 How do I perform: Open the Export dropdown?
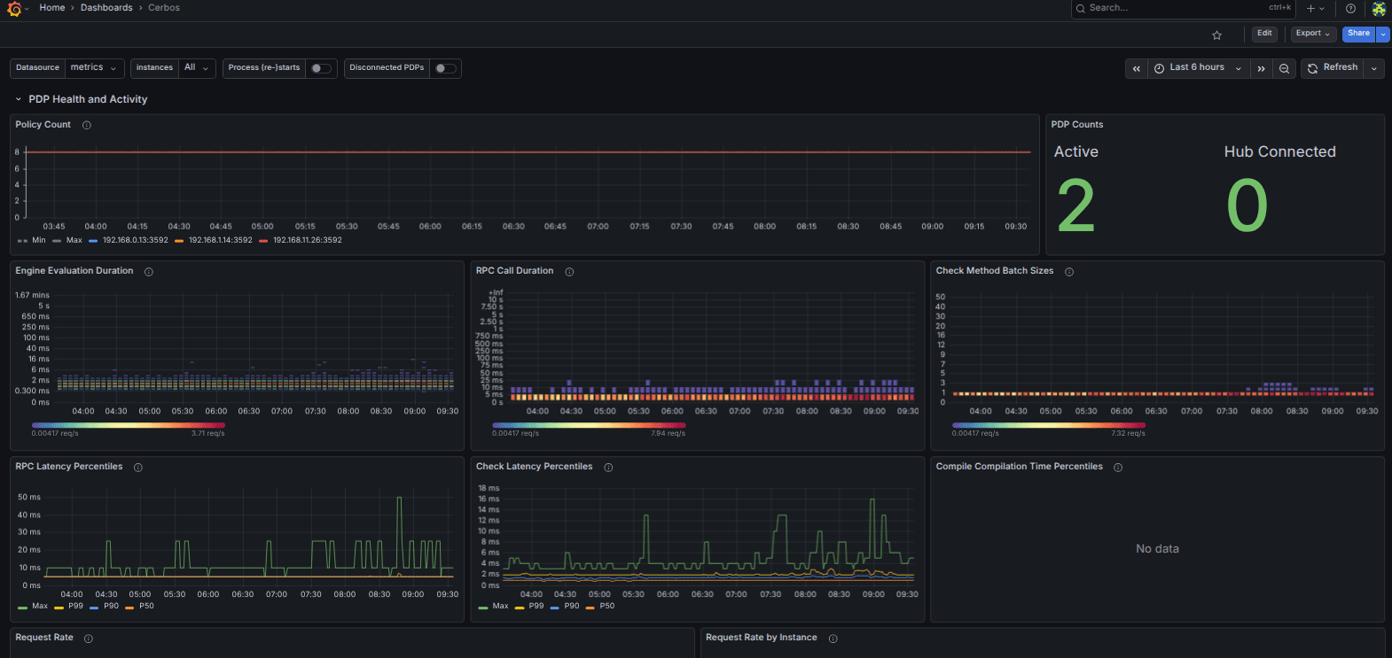[x=1312, y=34]
